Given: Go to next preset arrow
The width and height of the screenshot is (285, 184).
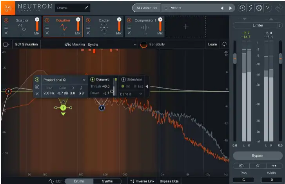Looking at the screenshot, I should 230,8.
